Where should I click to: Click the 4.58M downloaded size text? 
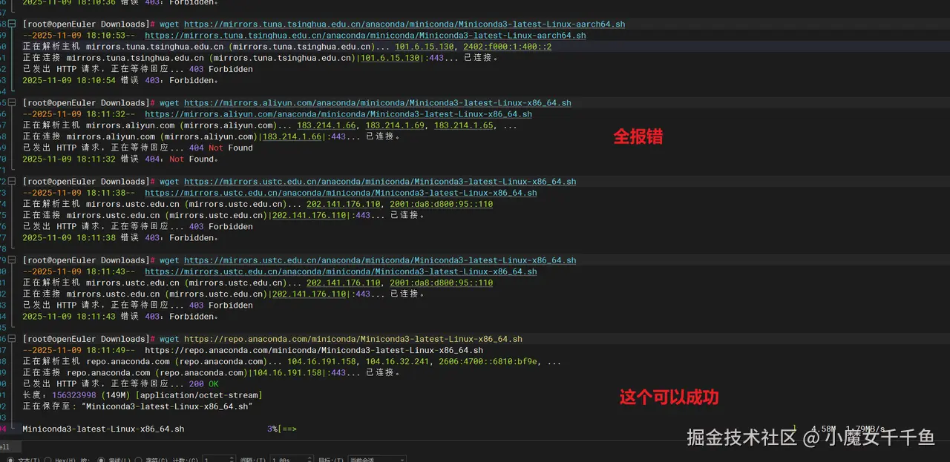[x=823, y=429]
